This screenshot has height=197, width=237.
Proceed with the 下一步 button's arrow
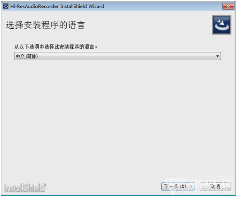[x=191, y=187]
